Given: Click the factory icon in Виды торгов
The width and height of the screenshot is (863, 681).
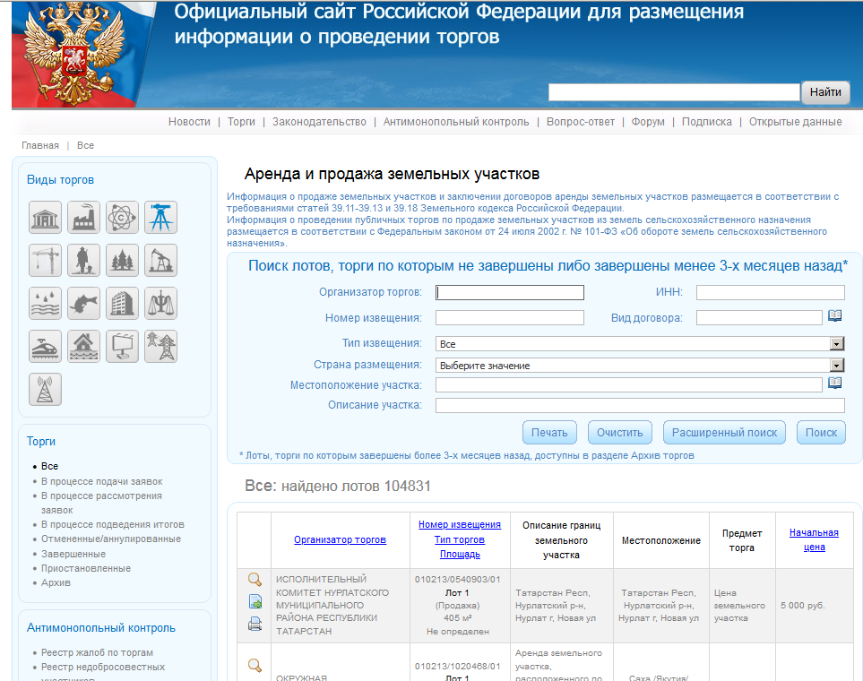Looking at the screenshot, I should coord(84,217).
